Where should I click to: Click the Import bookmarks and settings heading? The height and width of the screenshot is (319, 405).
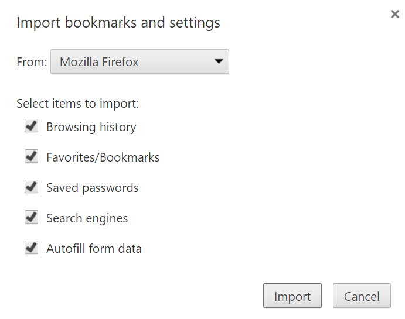[118, 23]
